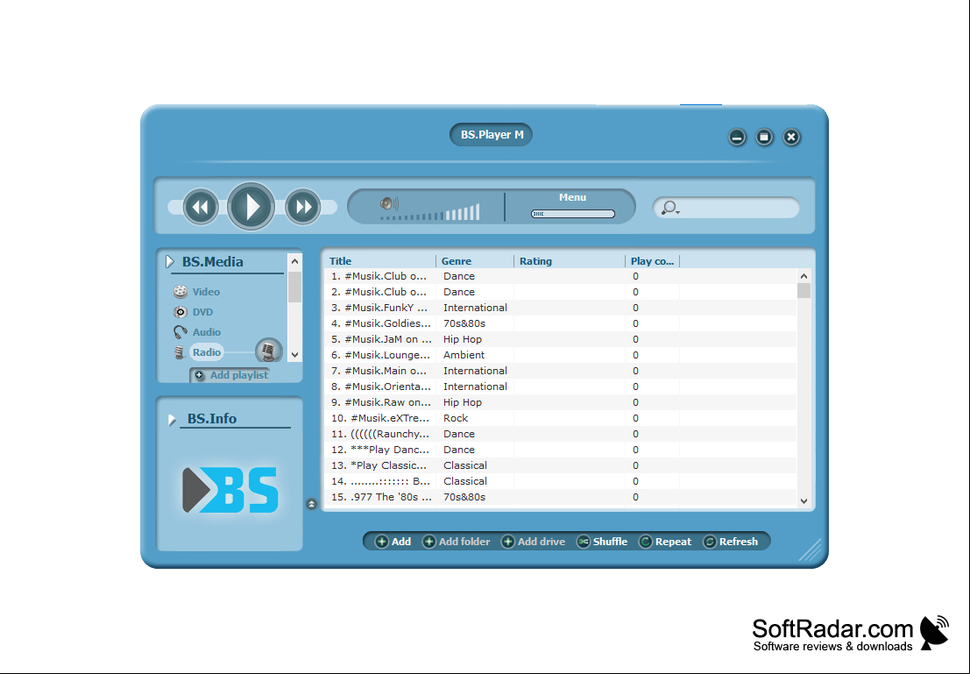Viewport: 970px width, 674px height.
Task: Click the BS.Player M title label
Action: (x=492, y=135)
